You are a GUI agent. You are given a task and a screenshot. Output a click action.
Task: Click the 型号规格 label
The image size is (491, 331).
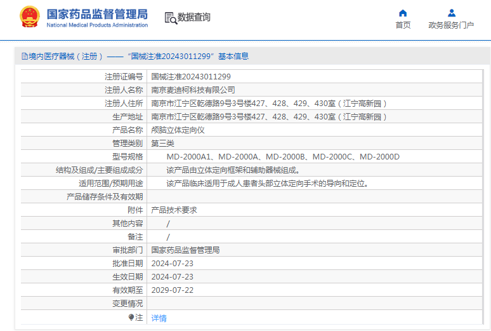[128, 156]
